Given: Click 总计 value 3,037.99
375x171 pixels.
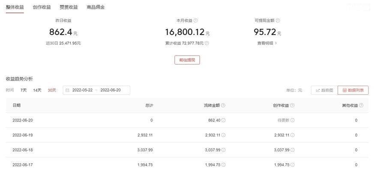Looking at the screenshot, I should 145,150.
